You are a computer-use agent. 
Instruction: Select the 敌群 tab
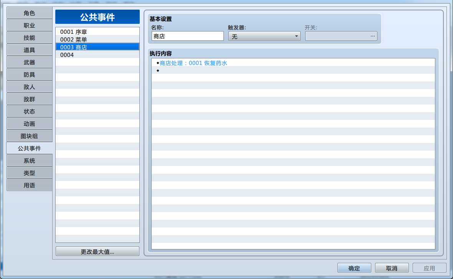click(30, 99)
